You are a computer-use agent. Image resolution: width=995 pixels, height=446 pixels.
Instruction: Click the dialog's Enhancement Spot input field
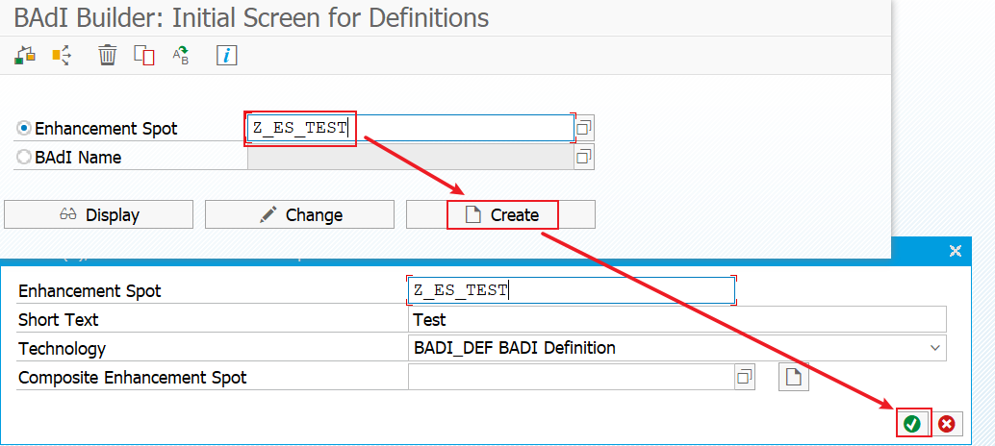(571, 291)
